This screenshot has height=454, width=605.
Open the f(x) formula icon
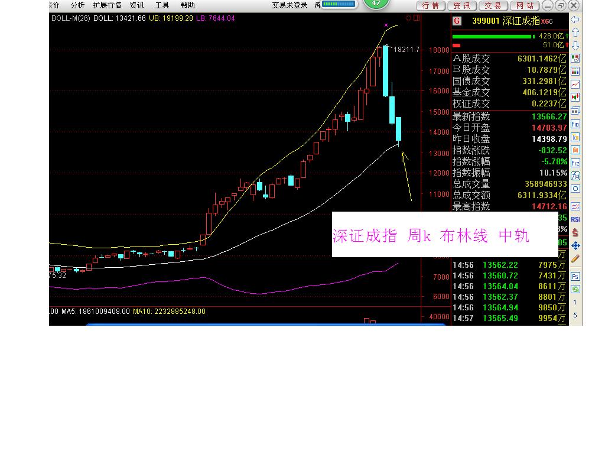click(575, 176)
